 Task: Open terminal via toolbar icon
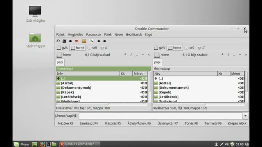tap(64, 41)
